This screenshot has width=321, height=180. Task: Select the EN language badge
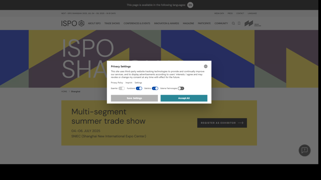click(x=190, y=5)
